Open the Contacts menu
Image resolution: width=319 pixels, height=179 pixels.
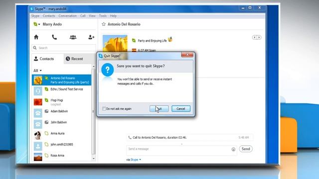tap(49, 16)
